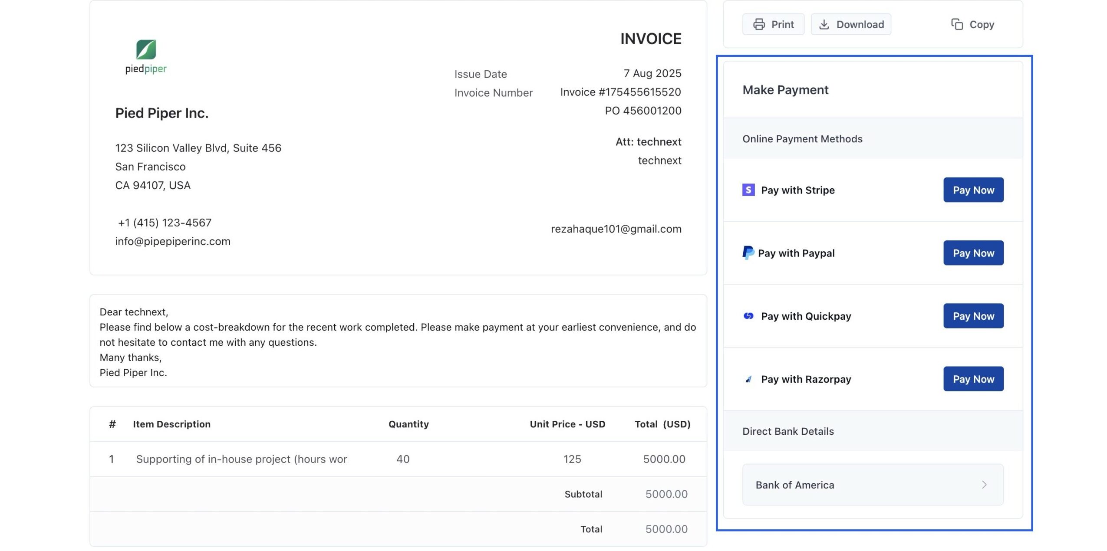Click the Dear technext greeting line
The height and width of the screenshot is (551, 1107).
134,312
